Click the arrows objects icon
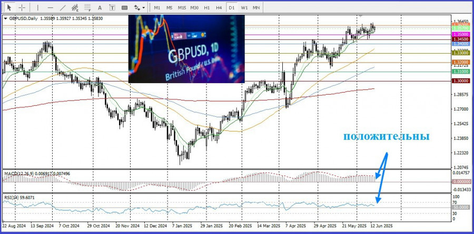This screenshot has width=474, height=234. point(137,7)
